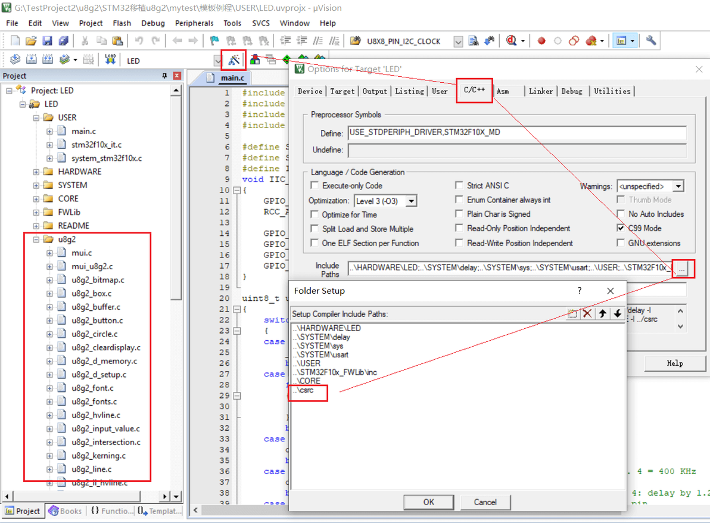Enable Optimize for Time checkbox

[314, 214]
